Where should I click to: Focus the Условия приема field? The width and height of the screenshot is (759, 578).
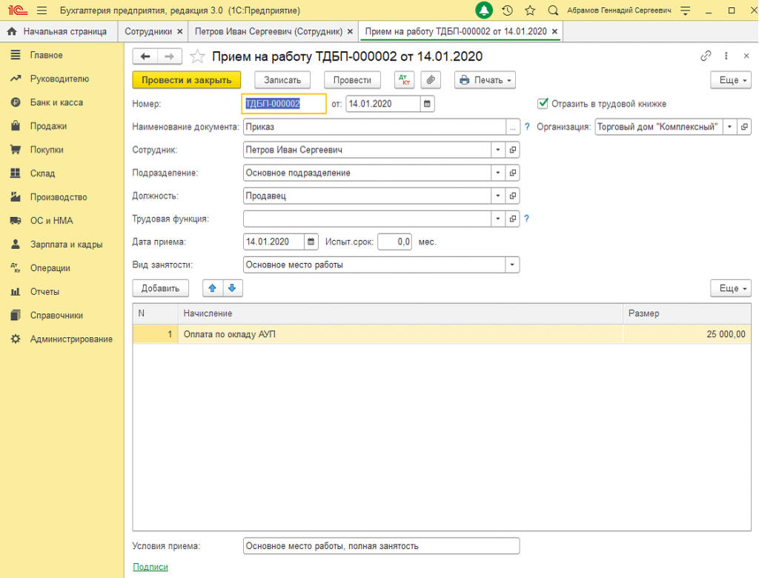point(382,545)
